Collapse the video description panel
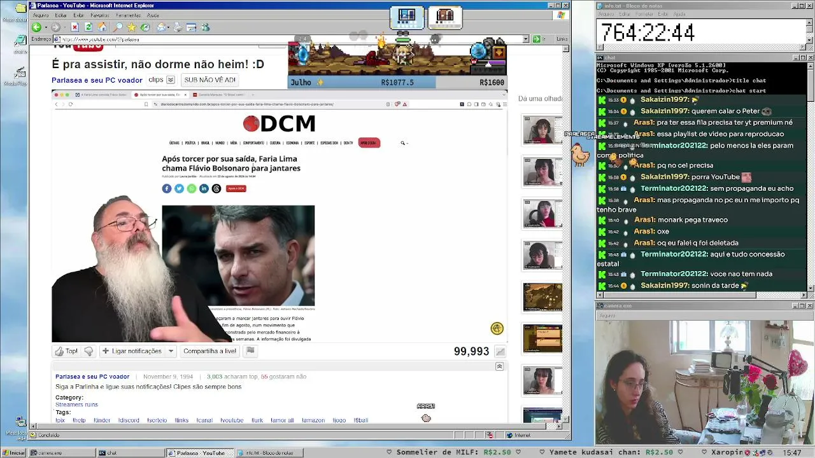The image size is (815, 458). (499, 366)
